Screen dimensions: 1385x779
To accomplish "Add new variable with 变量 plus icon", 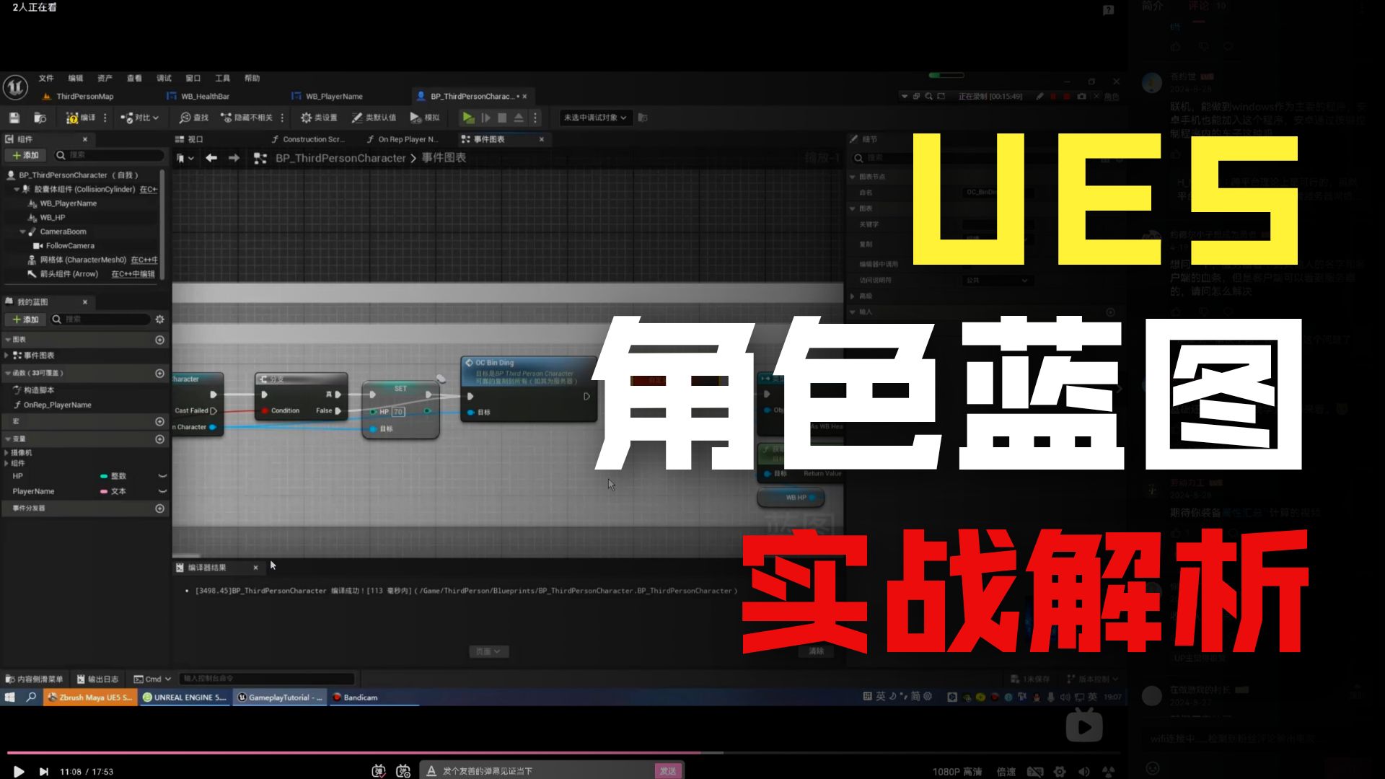I will tap(160, 439).
